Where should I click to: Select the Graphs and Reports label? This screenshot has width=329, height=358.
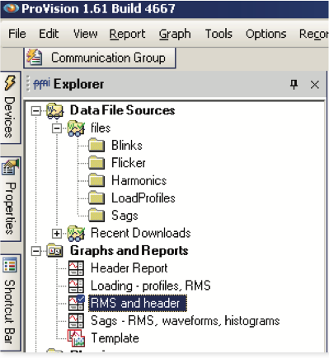coord(129,251)
